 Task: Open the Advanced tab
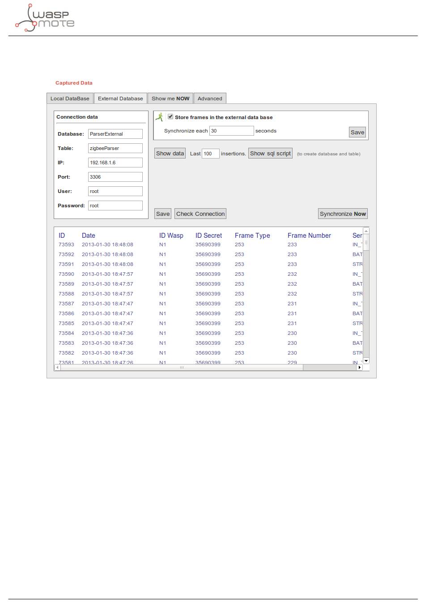pyautogui.click(x=210, y=99)
